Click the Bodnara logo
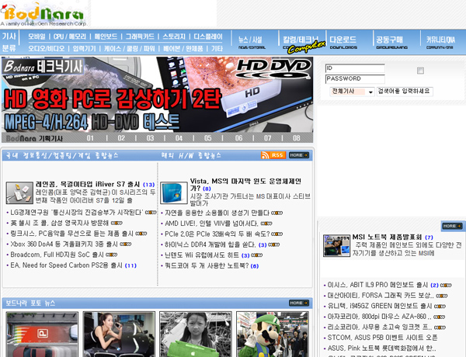The height and width of the screenshot is (357, 466). tap(43, 14)
